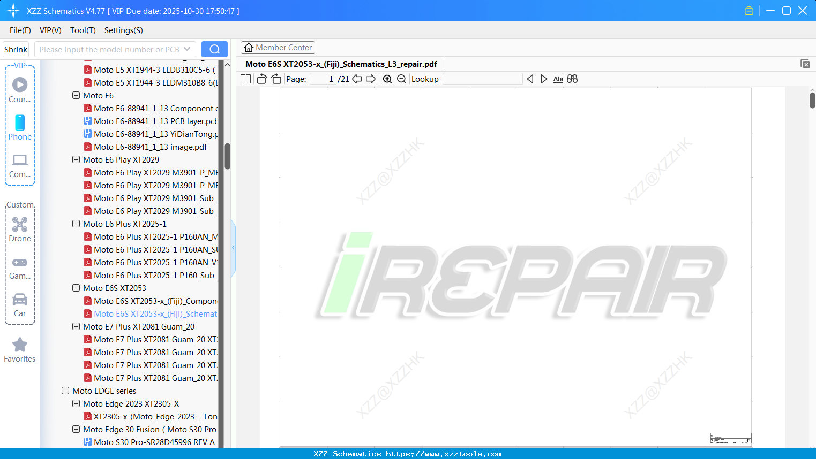Toggle the Abi whole-word match option
This screenshot has width=816, height=459.
tap(558, 79)
